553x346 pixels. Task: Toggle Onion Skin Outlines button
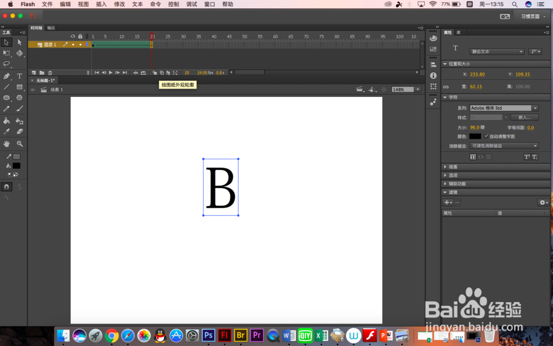[161, 73]
